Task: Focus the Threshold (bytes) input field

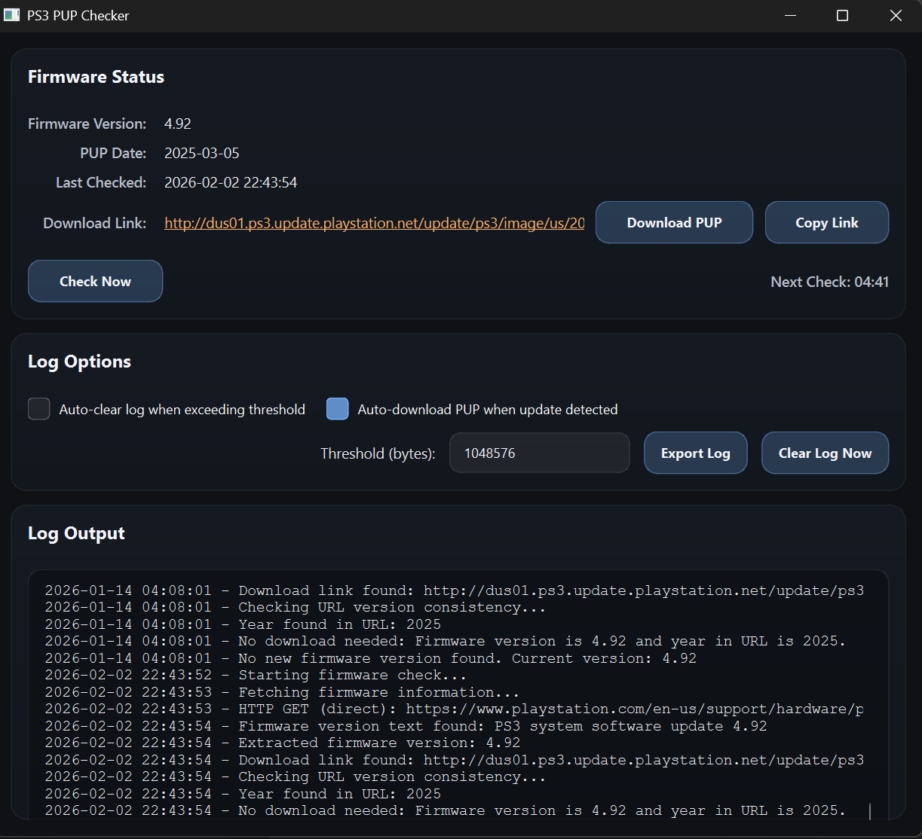Action: tap(540, 453)
